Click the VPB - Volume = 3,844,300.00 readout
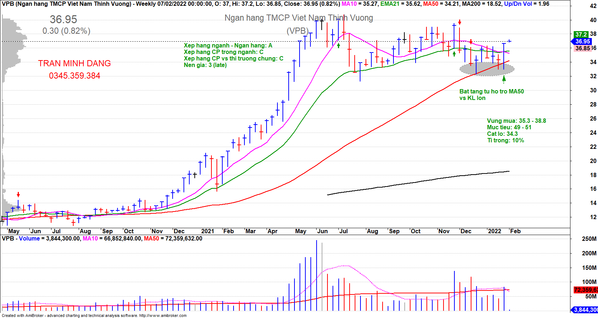Image resolution: width=598 pixels, height=318 pixels. tap(41, 238)
